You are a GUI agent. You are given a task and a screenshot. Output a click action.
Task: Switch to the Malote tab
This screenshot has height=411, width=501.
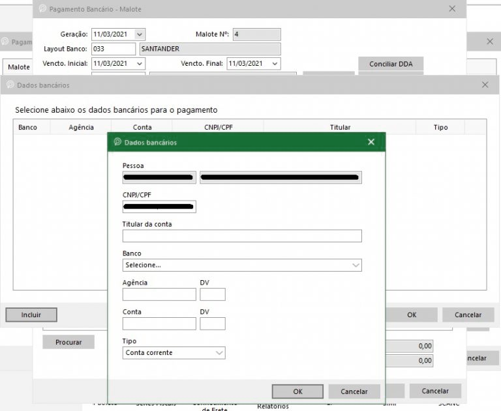[x=19, y=67]
